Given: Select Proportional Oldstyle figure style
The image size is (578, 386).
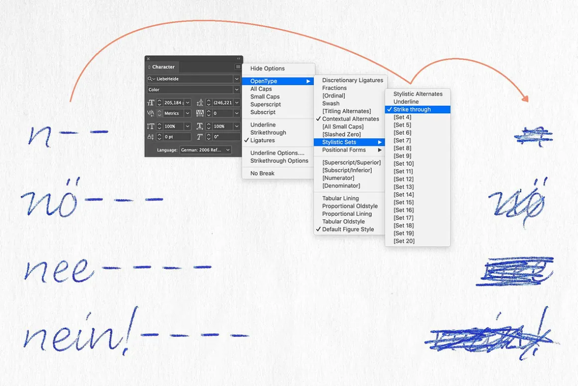Looking at the screenshot, I should click(x=349, y=206).
